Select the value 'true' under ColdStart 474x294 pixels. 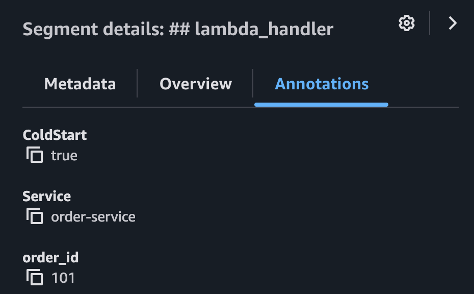click(65, 156)
